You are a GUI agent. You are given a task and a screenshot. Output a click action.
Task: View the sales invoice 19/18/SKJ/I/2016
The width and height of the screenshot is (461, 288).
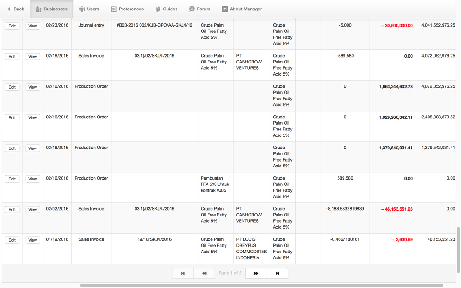point(32,240)
